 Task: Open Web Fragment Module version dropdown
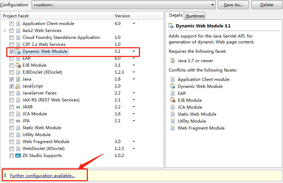click(134, 142)
